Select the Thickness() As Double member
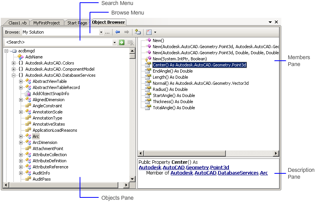The height and width of the screenshot is (202, 315). (173, 102)
